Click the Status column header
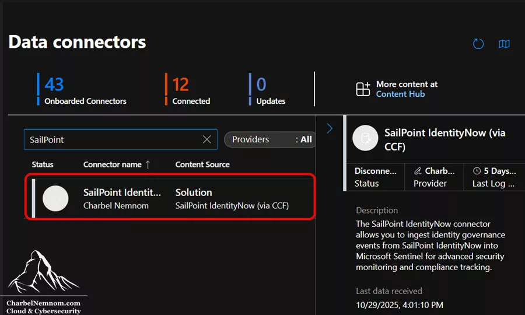The height and width of the screenshot is (315, 525). [x=43, y=164]
